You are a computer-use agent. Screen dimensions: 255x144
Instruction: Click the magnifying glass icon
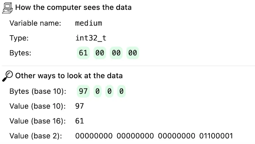[x=7, y=76]
